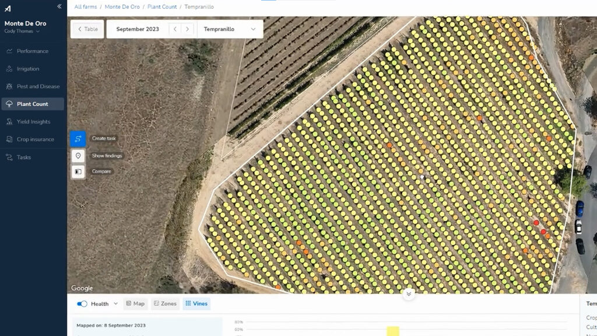This screenshot has height=336, width=597.
Task: Follow the Plant Count breadcrumb link
Action: pyautogui.click(x=162, y=7)
